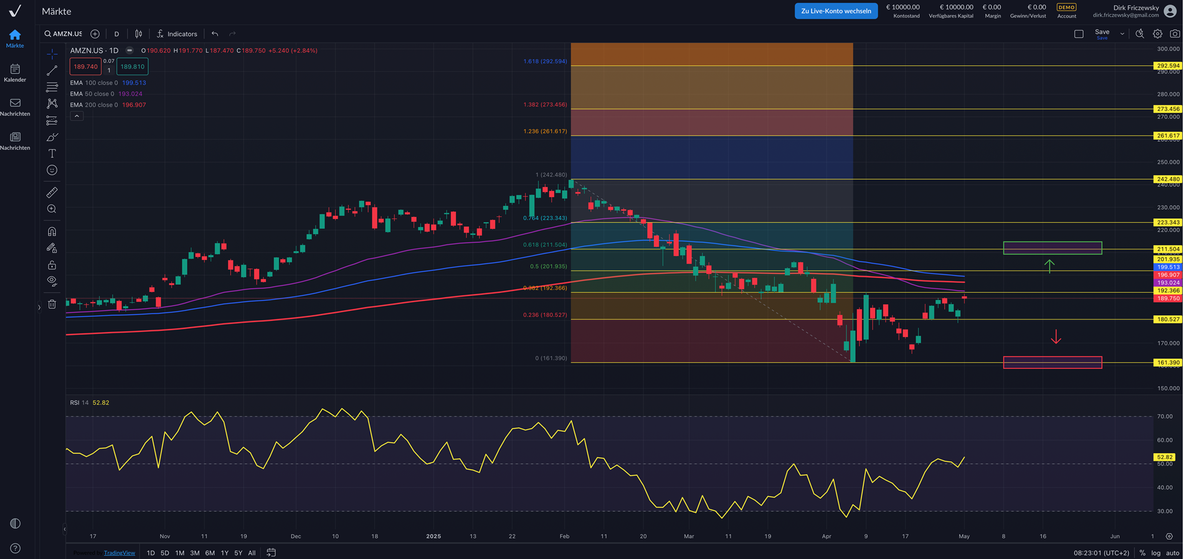Toggle magnet mode on
Image resolution: width=1184 pixels, height=559 pixels.
tap(52, 231)
